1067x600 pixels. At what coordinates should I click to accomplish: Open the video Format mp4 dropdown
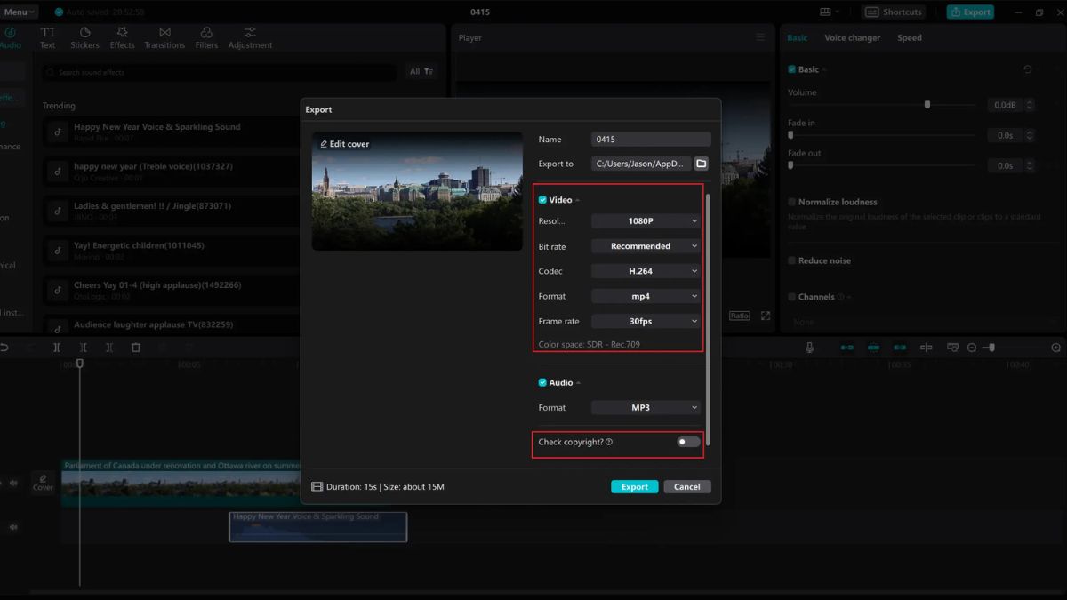tap(646, 296)
